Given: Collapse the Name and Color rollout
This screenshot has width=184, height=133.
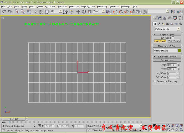Looking at the screenshot, I should pyautogui.click(x=167, y=46).
